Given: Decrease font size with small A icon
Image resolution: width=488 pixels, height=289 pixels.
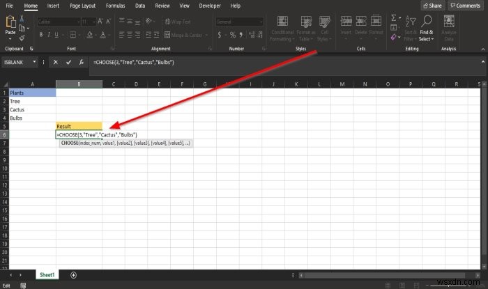Looking at the screenshot, I should [x=108, y=22].
